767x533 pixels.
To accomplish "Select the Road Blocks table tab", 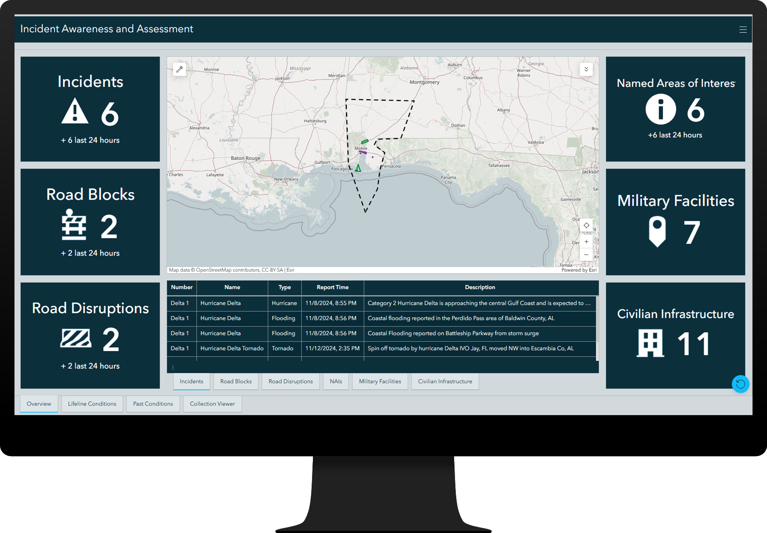I will coord(235,381).
